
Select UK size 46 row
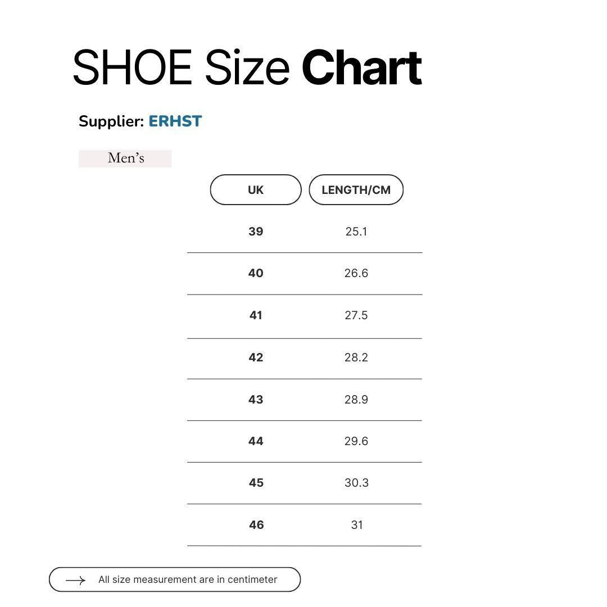(x=305, y=525)
